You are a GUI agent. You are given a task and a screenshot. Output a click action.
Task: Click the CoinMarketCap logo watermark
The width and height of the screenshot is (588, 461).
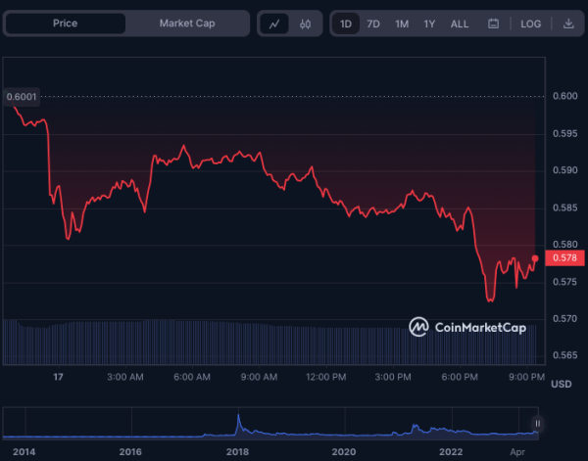point(466,327)
